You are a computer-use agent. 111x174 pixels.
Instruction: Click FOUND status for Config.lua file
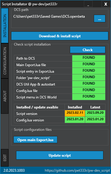(89, 91)
